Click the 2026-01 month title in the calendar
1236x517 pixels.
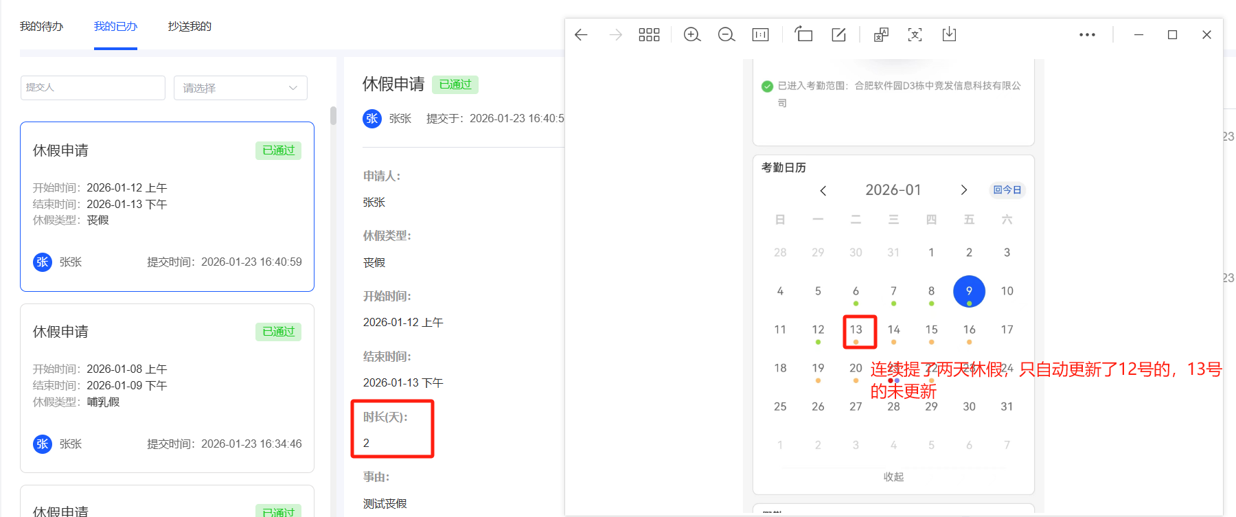coord(893,190)
